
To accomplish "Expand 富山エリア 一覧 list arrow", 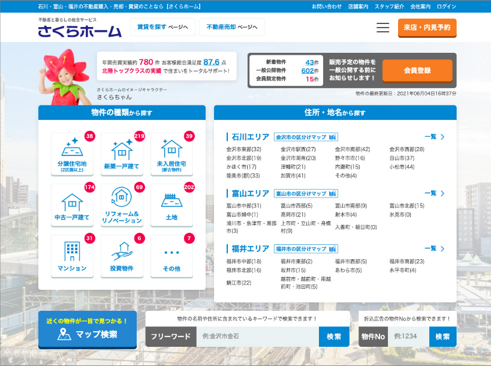I will 435,193.
